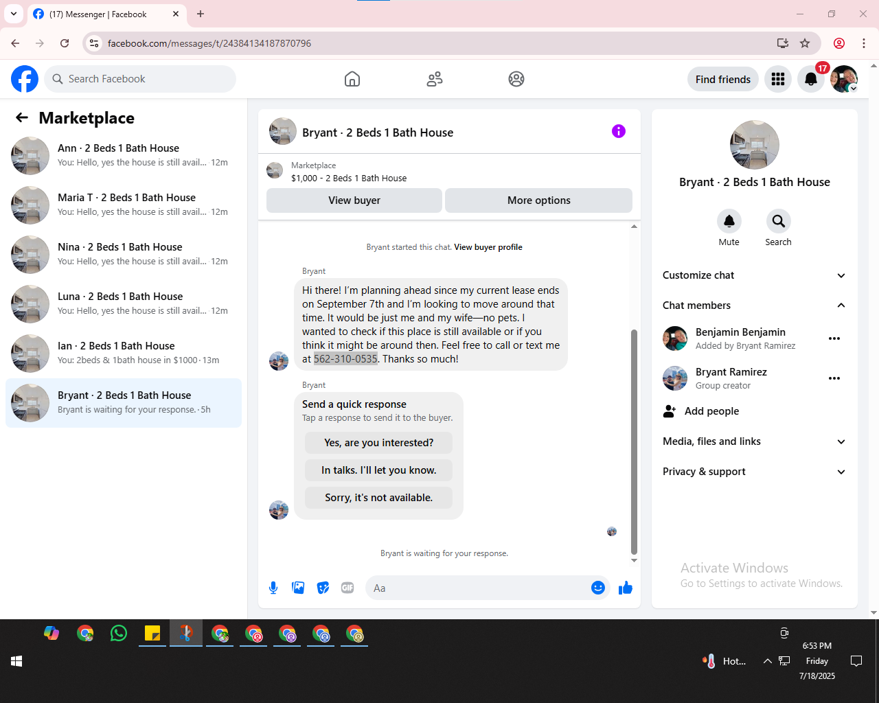The width and height of the screenshot is (879, 703).
Task: Send quick reply 'Yes, are you interested?'
Action: tap(378, 443)
